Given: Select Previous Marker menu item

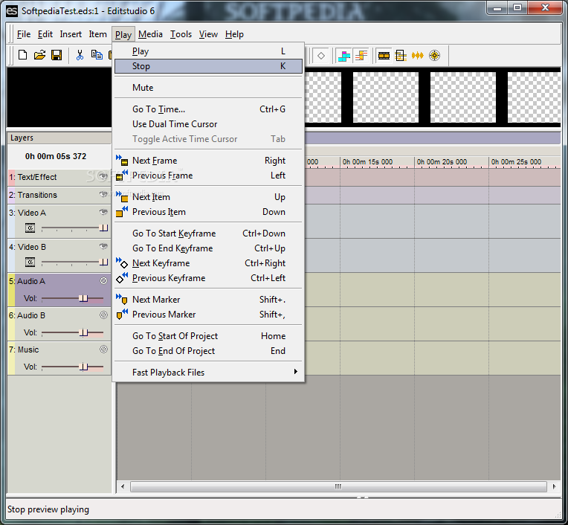Looking at the screenshot, I should pos(208,315).
